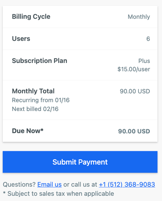Click the Next billed 02/16 text

pyautogui.click(x=35, y=109)
